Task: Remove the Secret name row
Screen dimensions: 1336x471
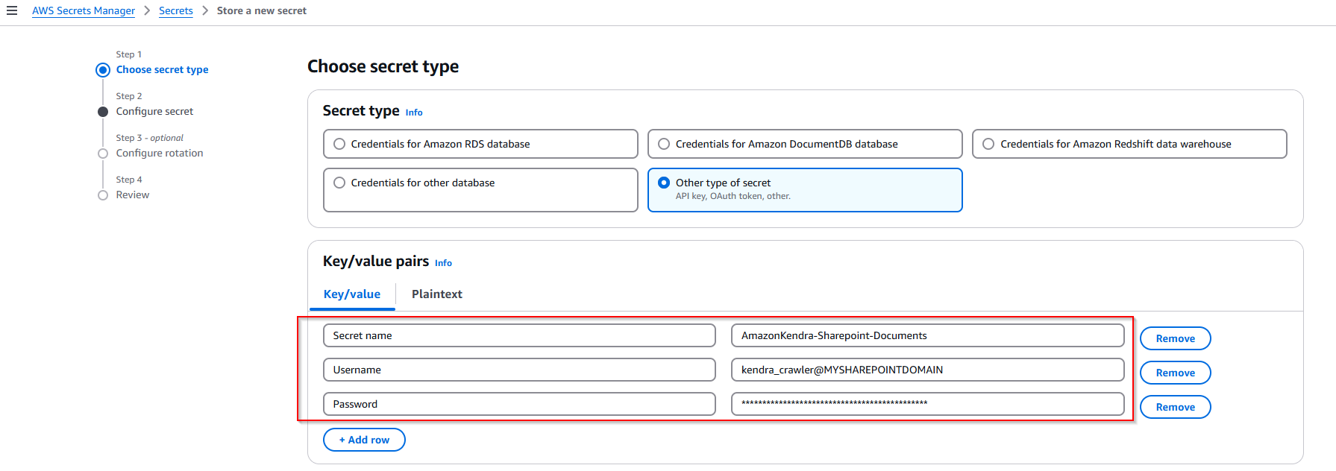Action: point(1175,338)
